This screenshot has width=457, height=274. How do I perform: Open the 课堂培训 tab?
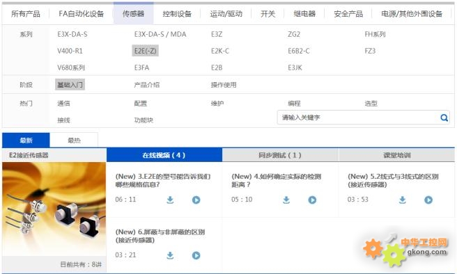point(396,155)
